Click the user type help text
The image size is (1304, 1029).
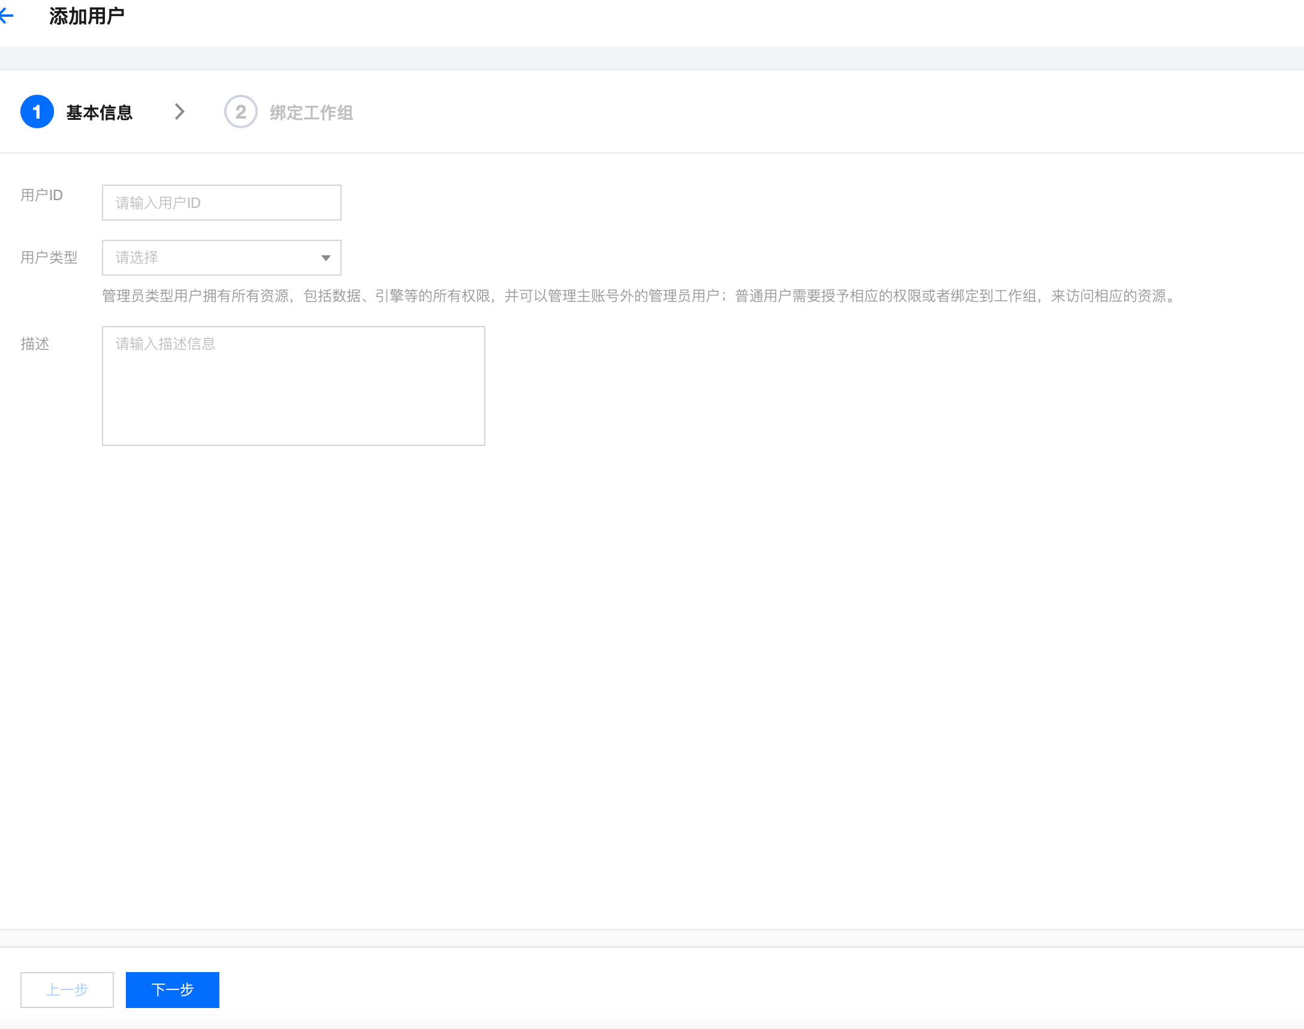(x=638, y=297)
